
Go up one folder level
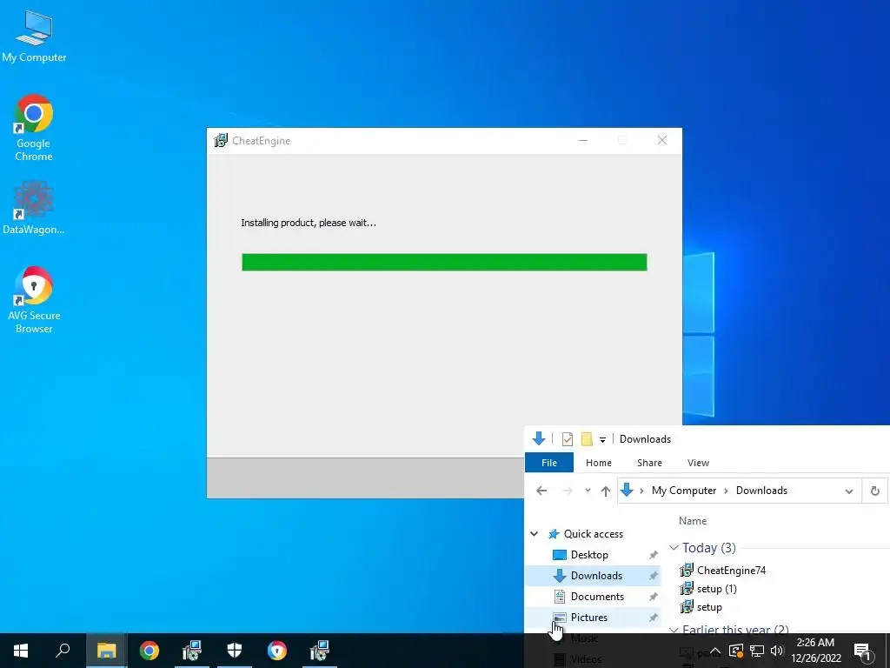606,491
